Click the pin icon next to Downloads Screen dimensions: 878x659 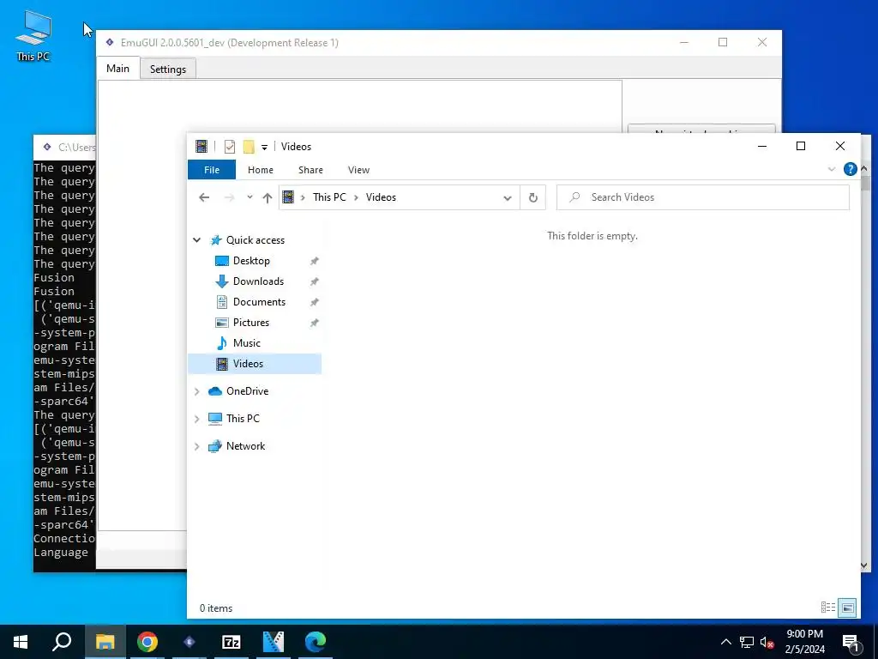315,281
